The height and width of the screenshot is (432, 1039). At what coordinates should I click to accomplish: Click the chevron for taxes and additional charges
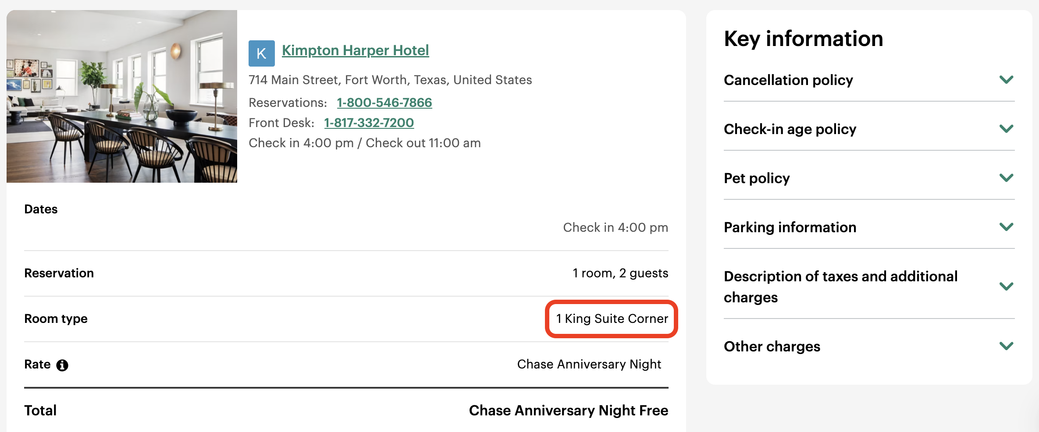tap(1006, 287)
